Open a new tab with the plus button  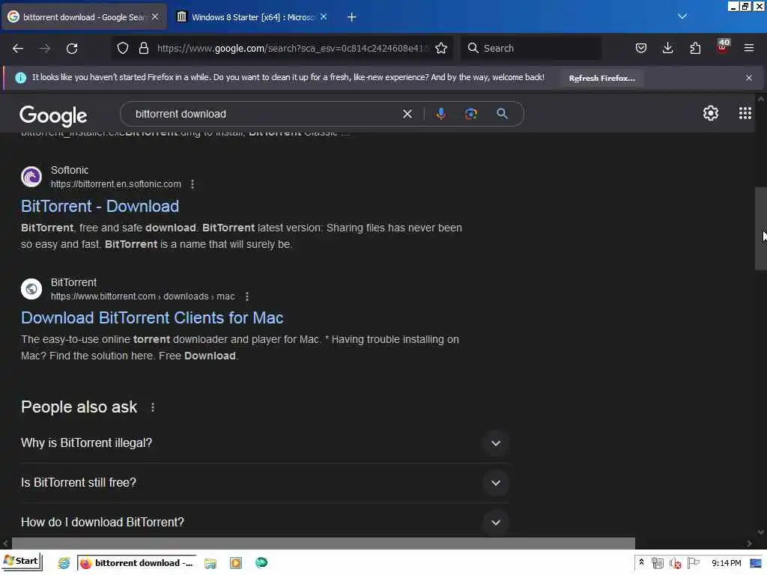coord(352,17)
